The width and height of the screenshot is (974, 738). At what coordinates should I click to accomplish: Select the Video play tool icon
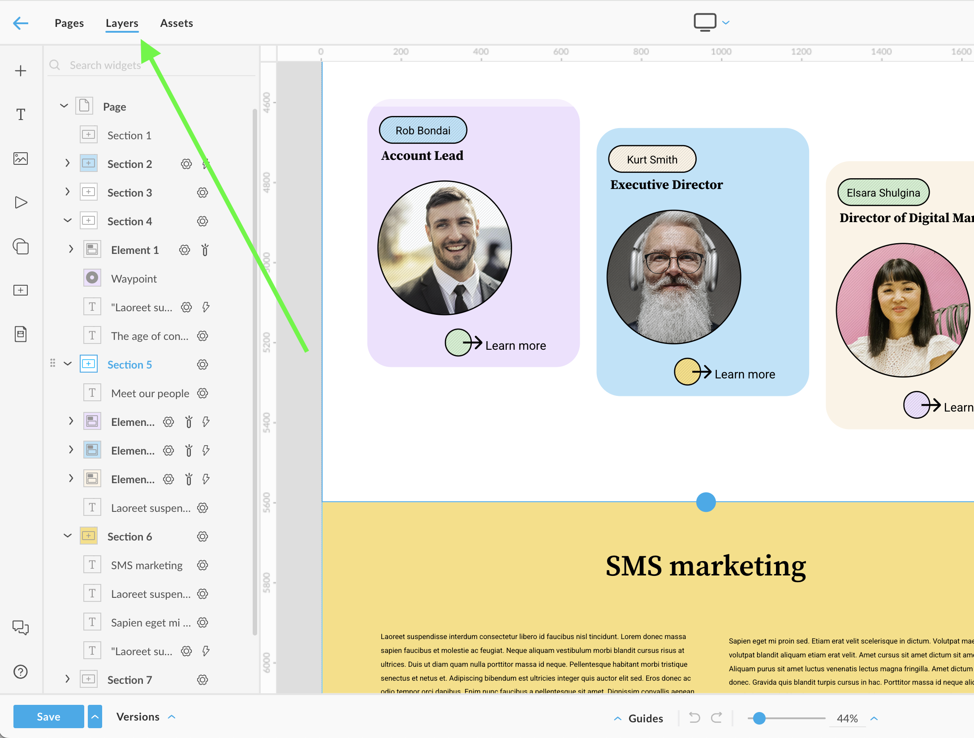[21, 202]
